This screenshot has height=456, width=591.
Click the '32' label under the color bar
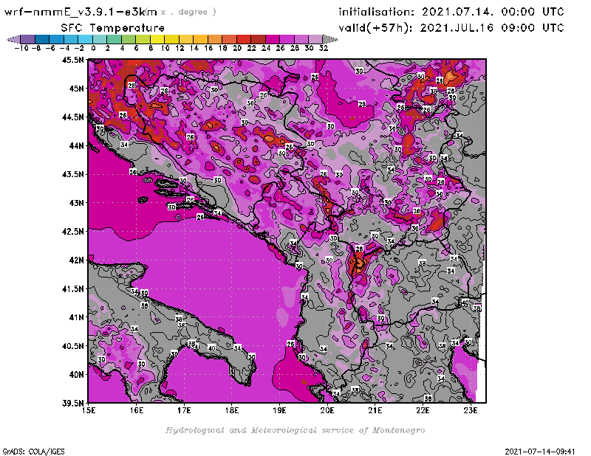pyautogui.click(x=324, y=48)
